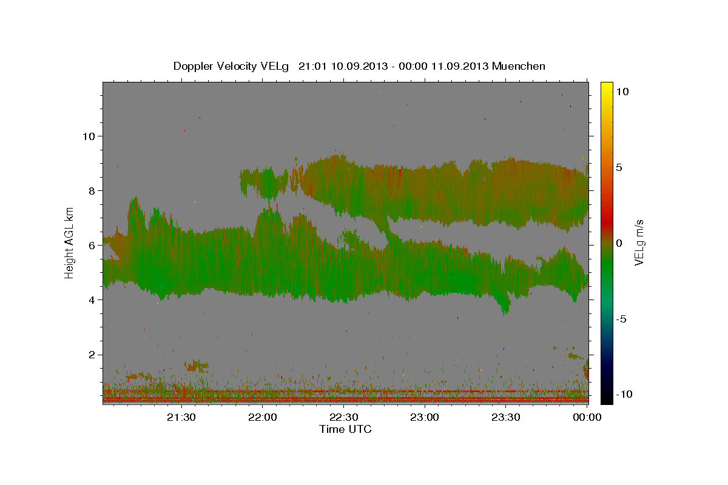Click the colorbar value 5 label
728x485 pixels.
(619, 167)
